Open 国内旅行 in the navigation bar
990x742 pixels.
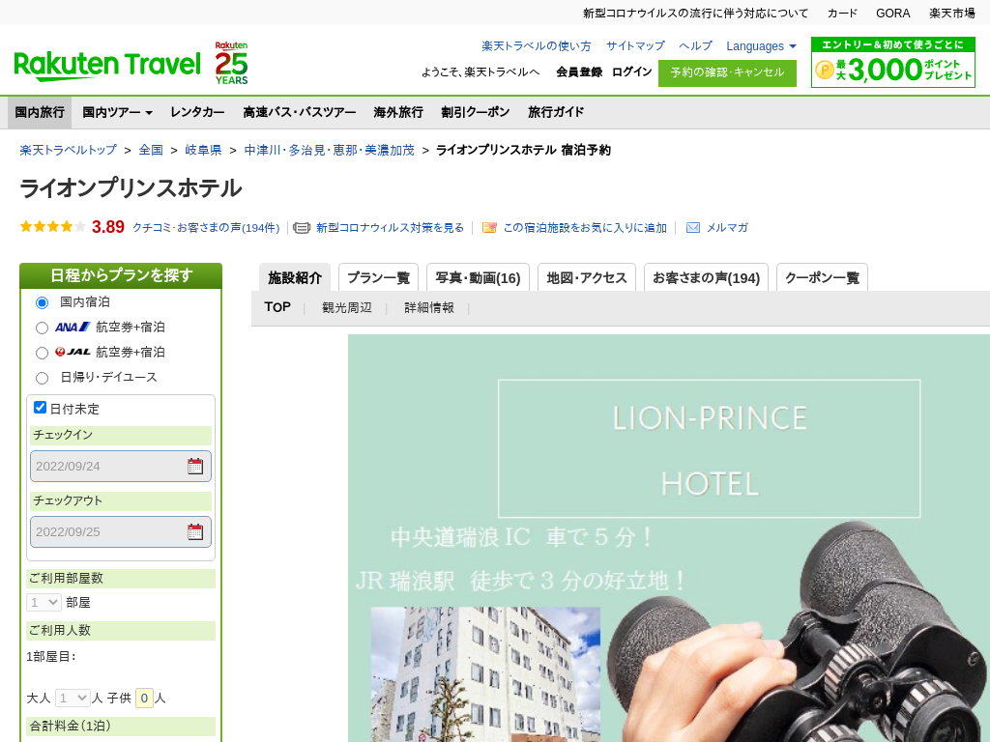coord(40,112)
